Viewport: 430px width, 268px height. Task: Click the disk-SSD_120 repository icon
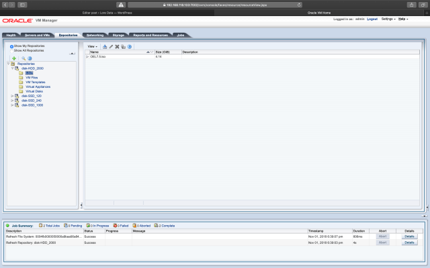click(x=17, y=96)
